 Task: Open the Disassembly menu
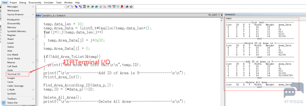click(x=35, y=3)
